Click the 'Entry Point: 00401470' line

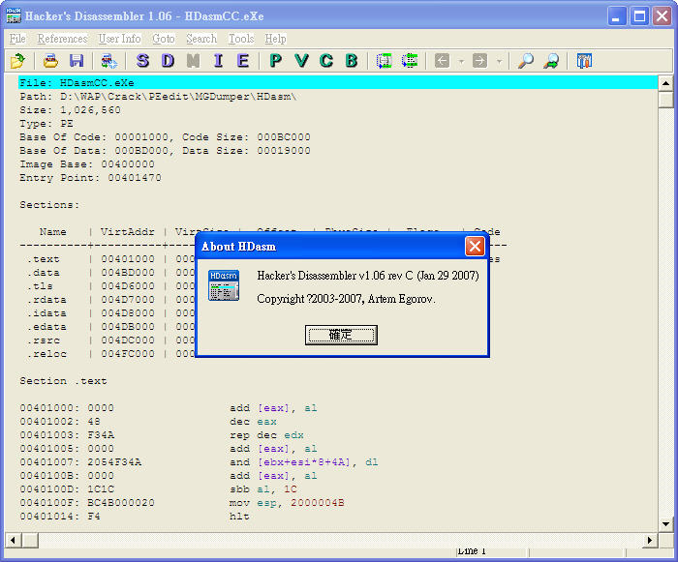click(90, 178)
